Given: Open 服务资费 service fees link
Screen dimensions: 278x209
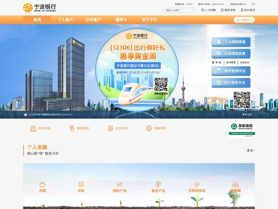Looking at the screenshot, I should pos(228,10).
